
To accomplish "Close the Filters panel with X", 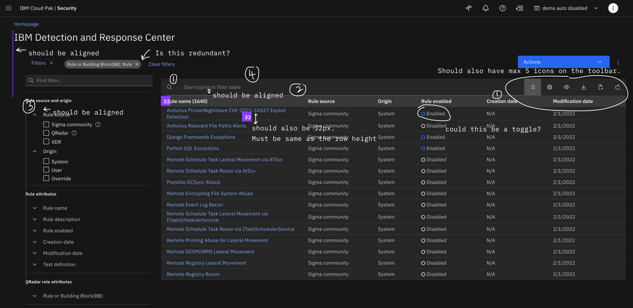I will click(51, 63).
